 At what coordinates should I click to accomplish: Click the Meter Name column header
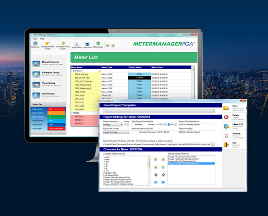pyautogui.click(x=85, y=67)
